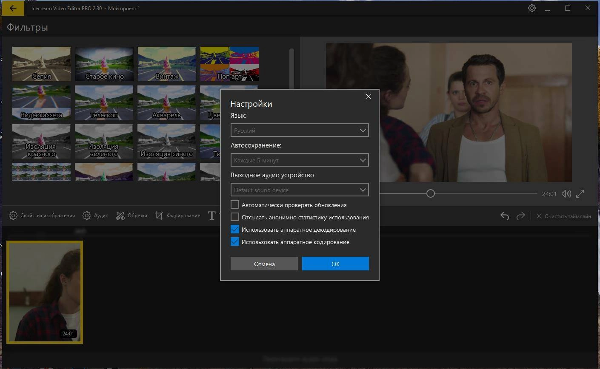Viewport: 600px width, 369px height.
Task: Select the Винтаж filter
Action: pos(167,64)
